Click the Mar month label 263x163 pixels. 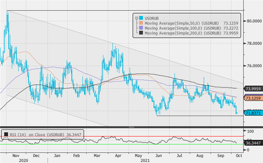[97, 156]
